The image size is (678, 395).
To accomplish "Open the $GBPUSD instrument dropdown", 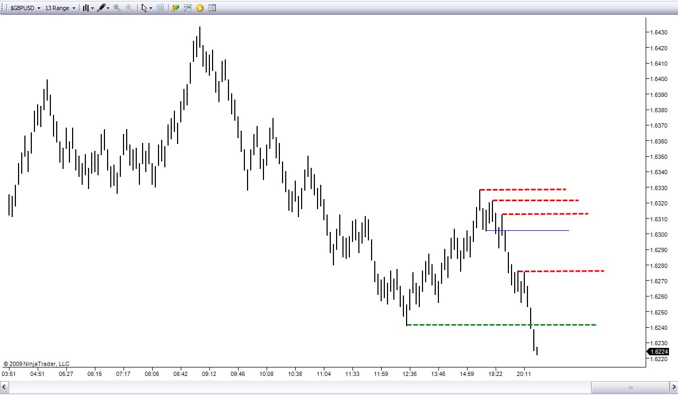I will 25,8.
